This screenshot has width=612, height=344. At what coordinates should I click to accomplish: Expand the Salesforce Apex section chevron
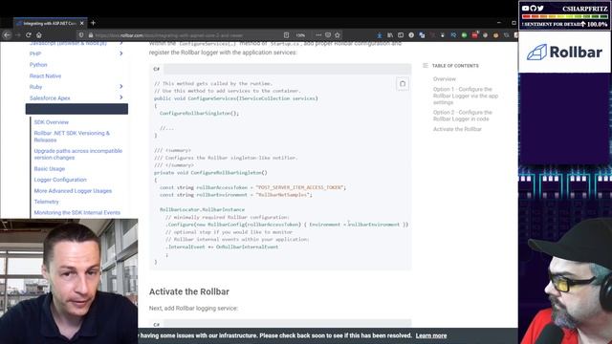121,97
